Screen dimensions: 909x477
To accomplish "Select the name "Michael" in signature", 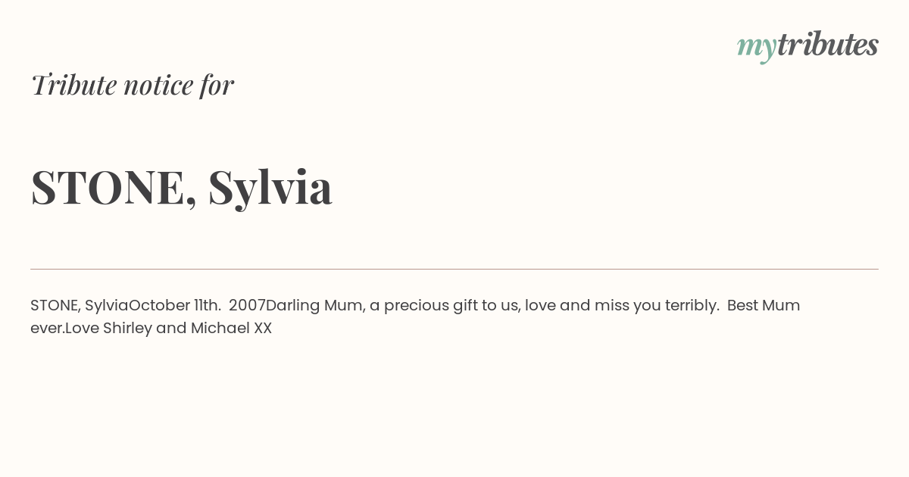I will (x=220, y=329).
